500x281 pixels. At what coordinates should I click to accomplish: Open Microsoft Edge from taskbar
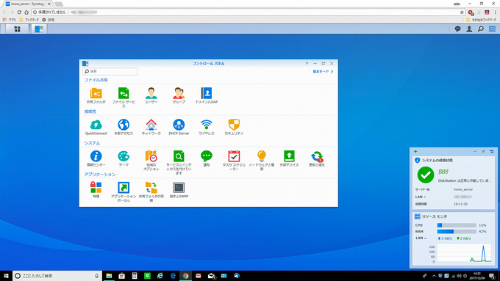(x=173, y=276)
